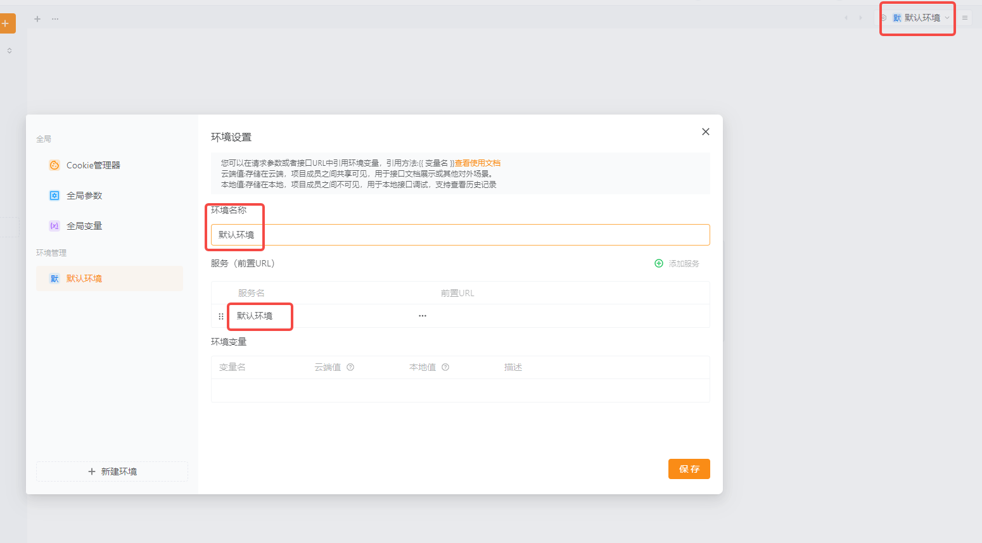The height and width of the screenshot is (543, 982).
Task: Go to next tab with right arrow
Action: click(860, 18)
